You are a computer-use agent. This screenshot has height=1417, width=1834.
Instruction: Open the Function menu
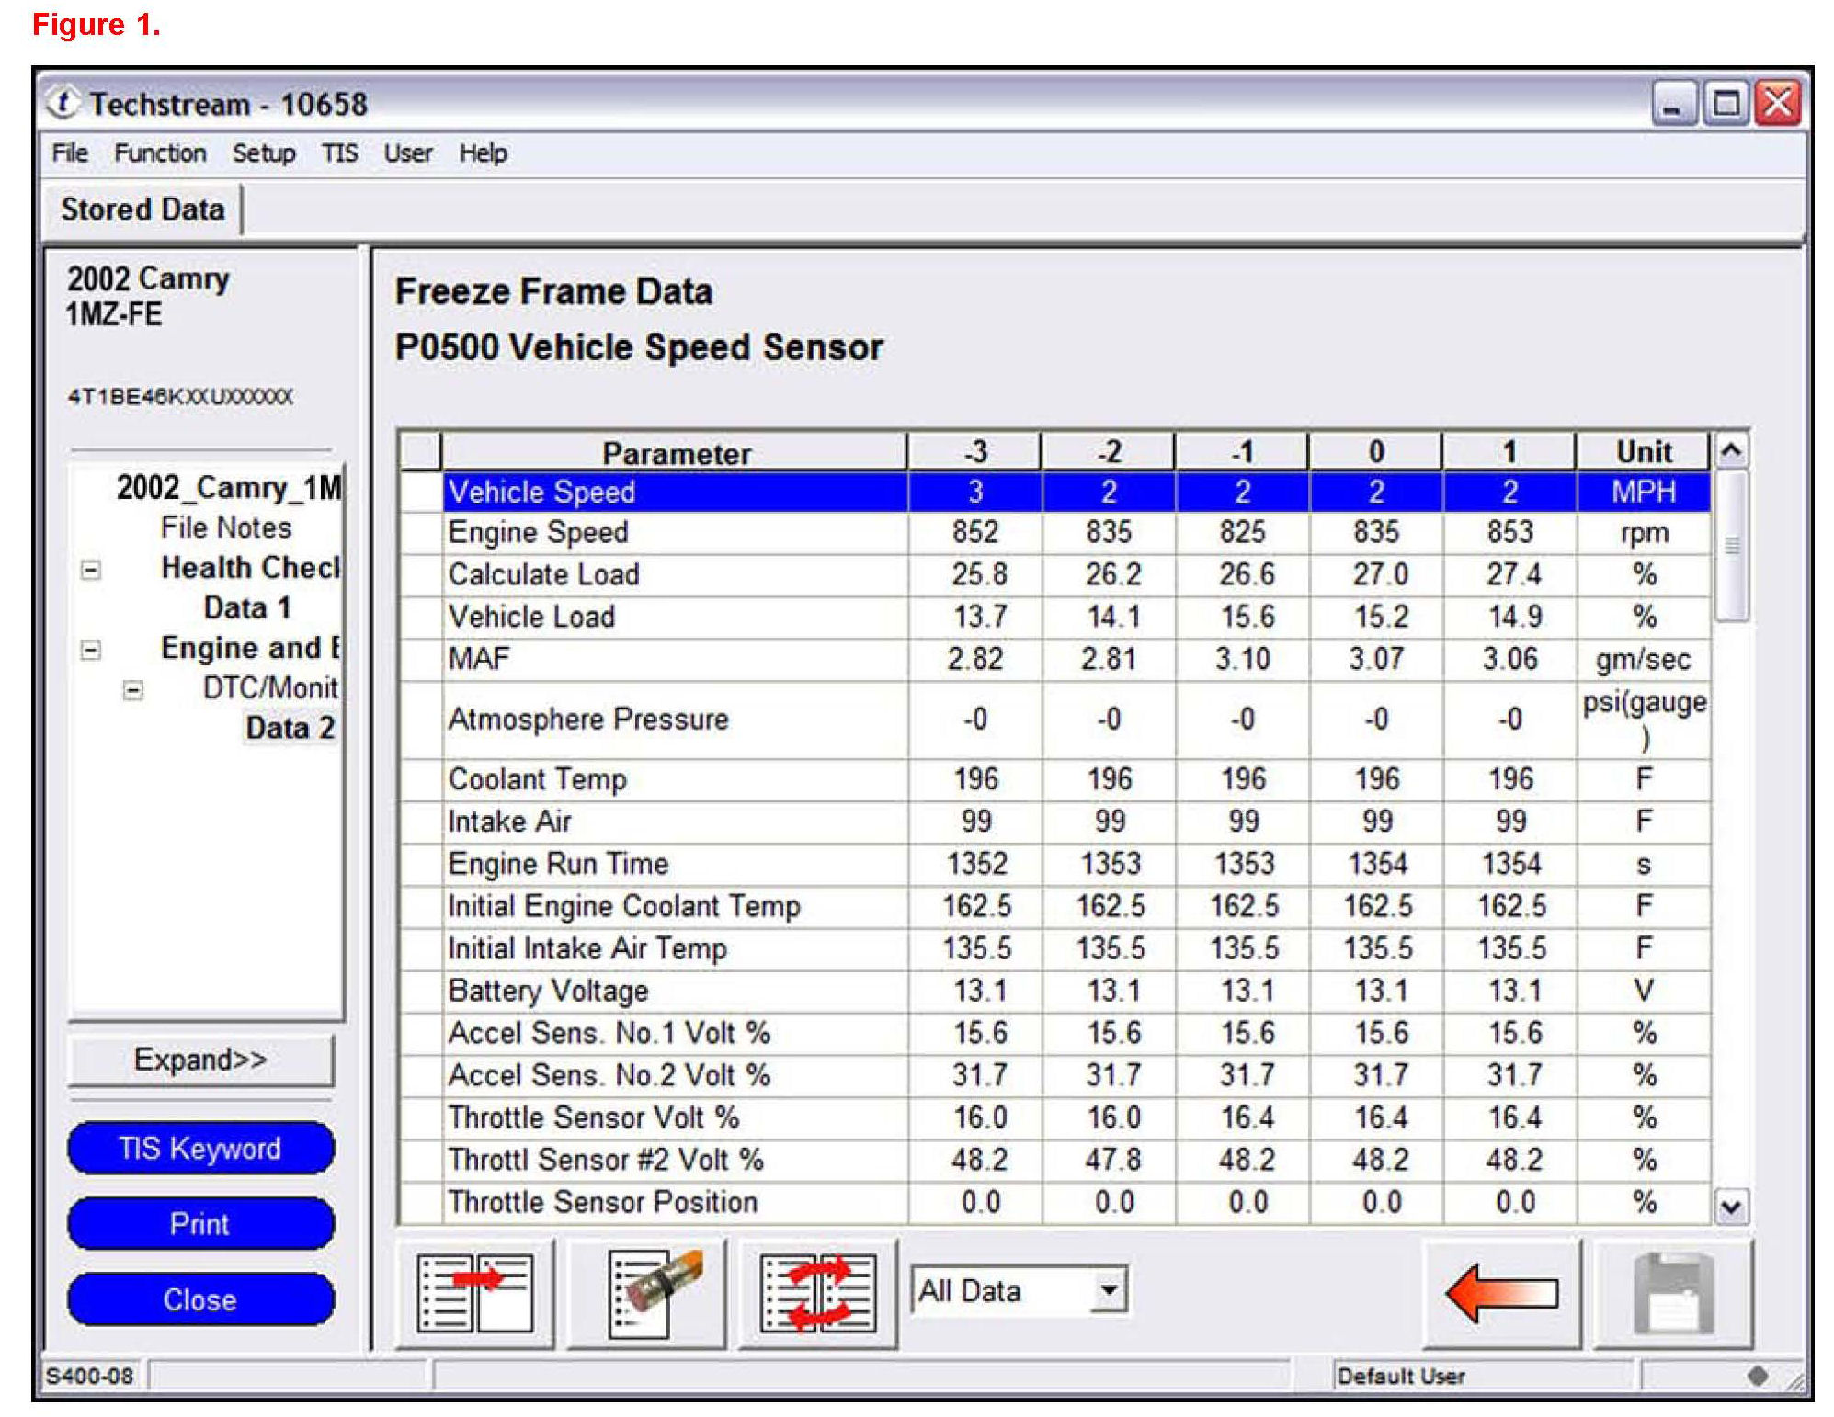tap(160, 153)
